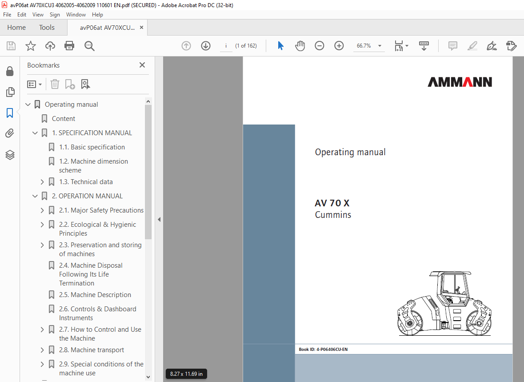Open the View menu
Image resolution: width=524 pixels, height=382 pixels.
(38, 15)
